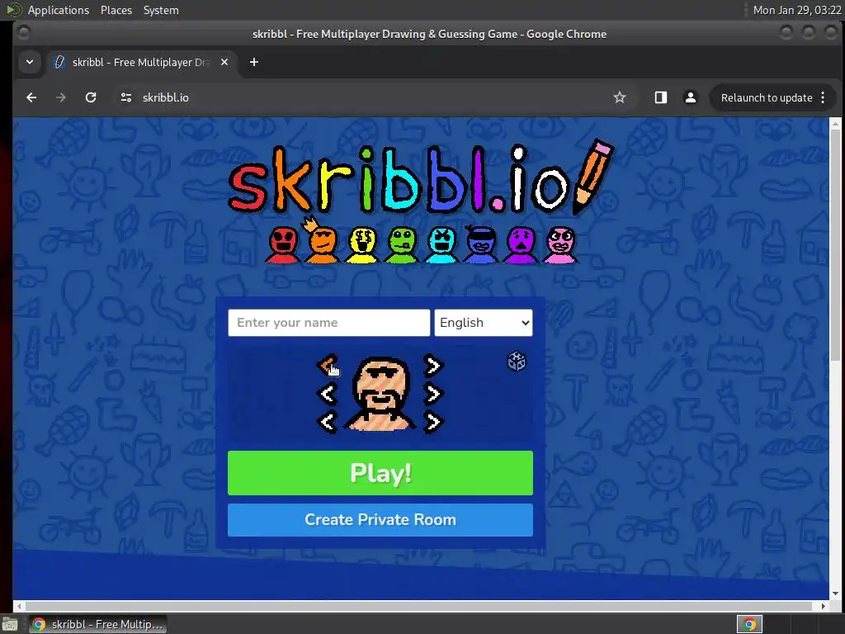Click the cyan avatar in the logo row
Image resolution: width=845 pixels, height=634 pixels.
tap(441, 244)
